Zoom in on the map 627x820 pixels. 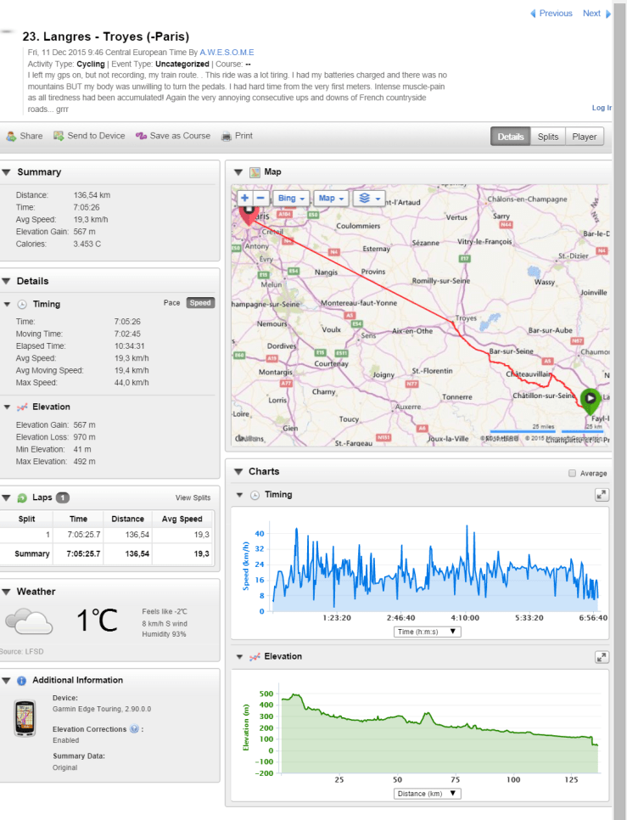pos(244,198)
